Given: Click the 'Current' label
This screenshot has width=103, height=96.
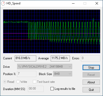Looking at the screenshot, I should click(8, 58).
